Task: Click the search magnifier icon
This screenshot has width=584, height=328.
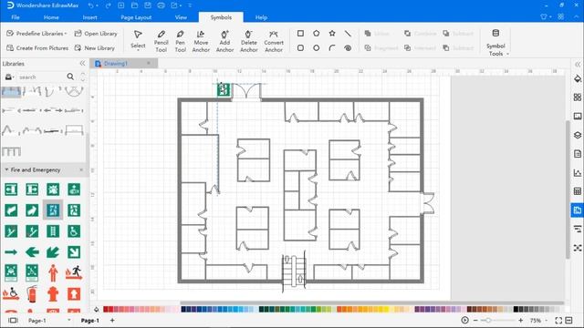Action: 70,77
